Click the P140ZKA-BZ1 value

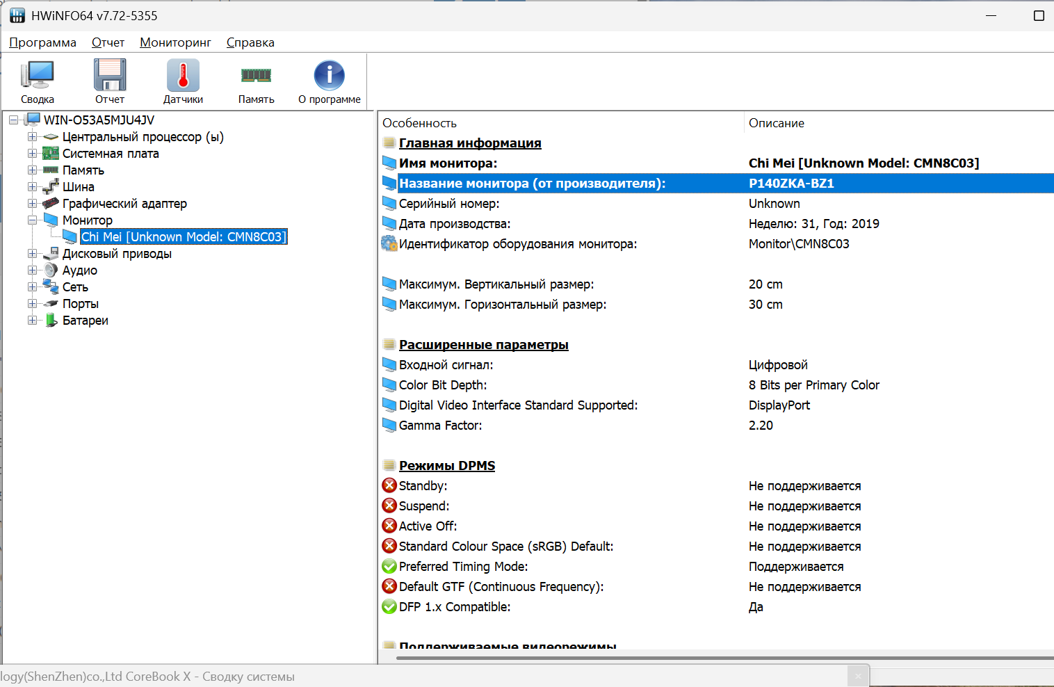click(791, 184)
